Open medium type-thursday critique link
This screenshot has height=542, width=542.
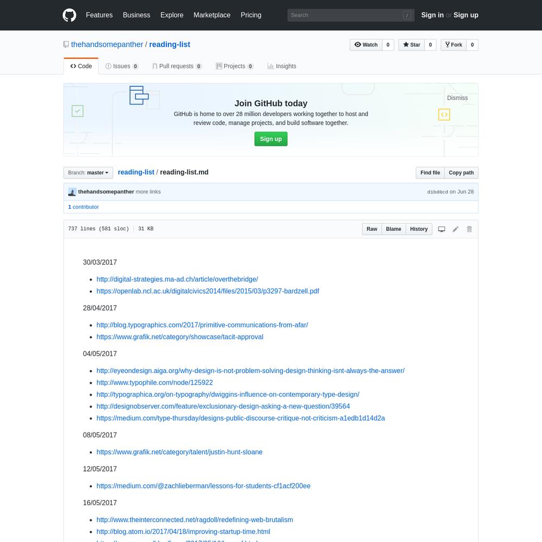[x=241, y=418]
